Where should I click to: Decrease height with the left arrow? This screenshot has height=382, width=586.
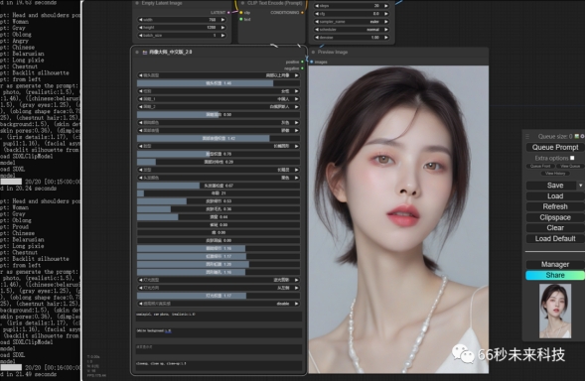click(140, 27)
